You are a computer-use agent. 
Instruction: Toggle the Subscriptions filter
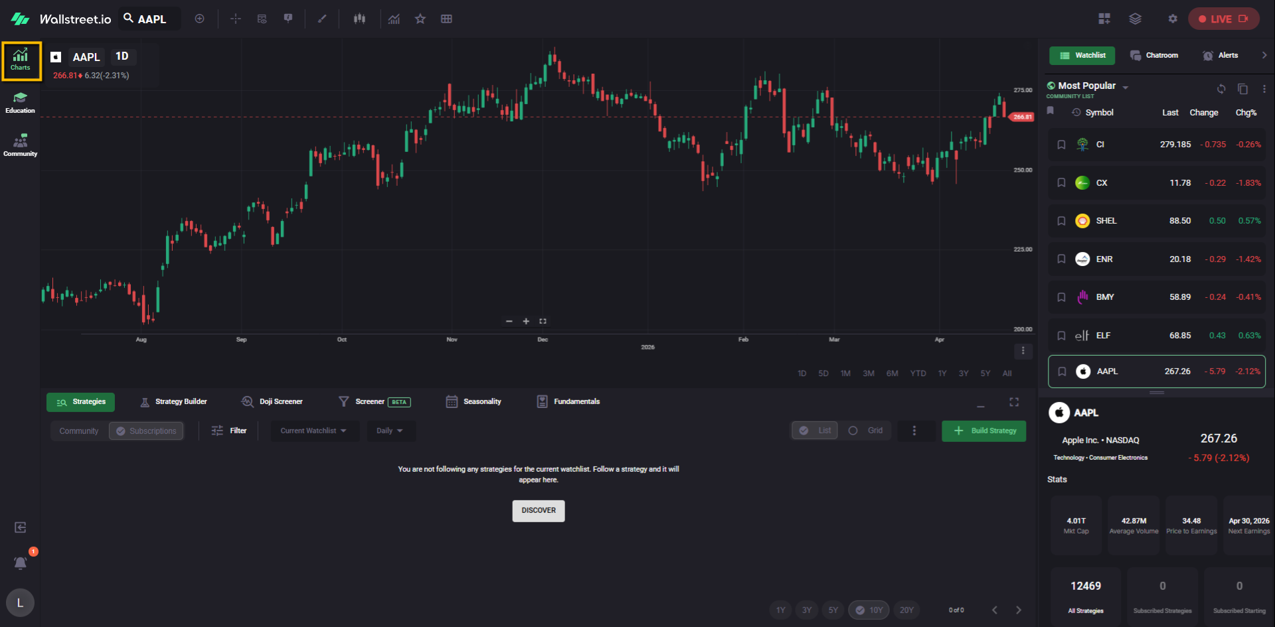point(146,431)
